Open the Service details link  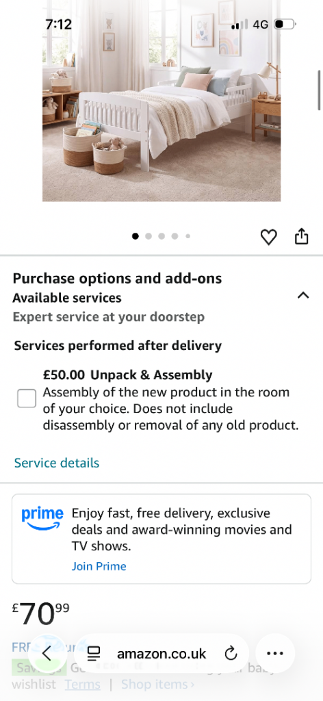click(x=57, y=463)
